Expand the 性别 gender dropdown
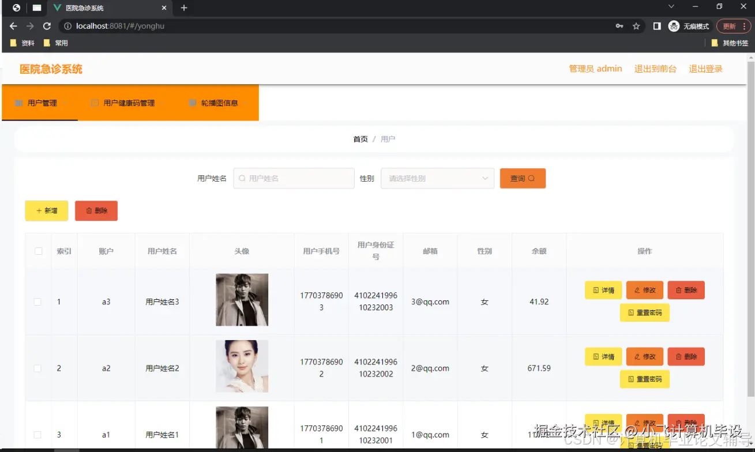Screen dimensions: 755x452 [x=437, y=178]
